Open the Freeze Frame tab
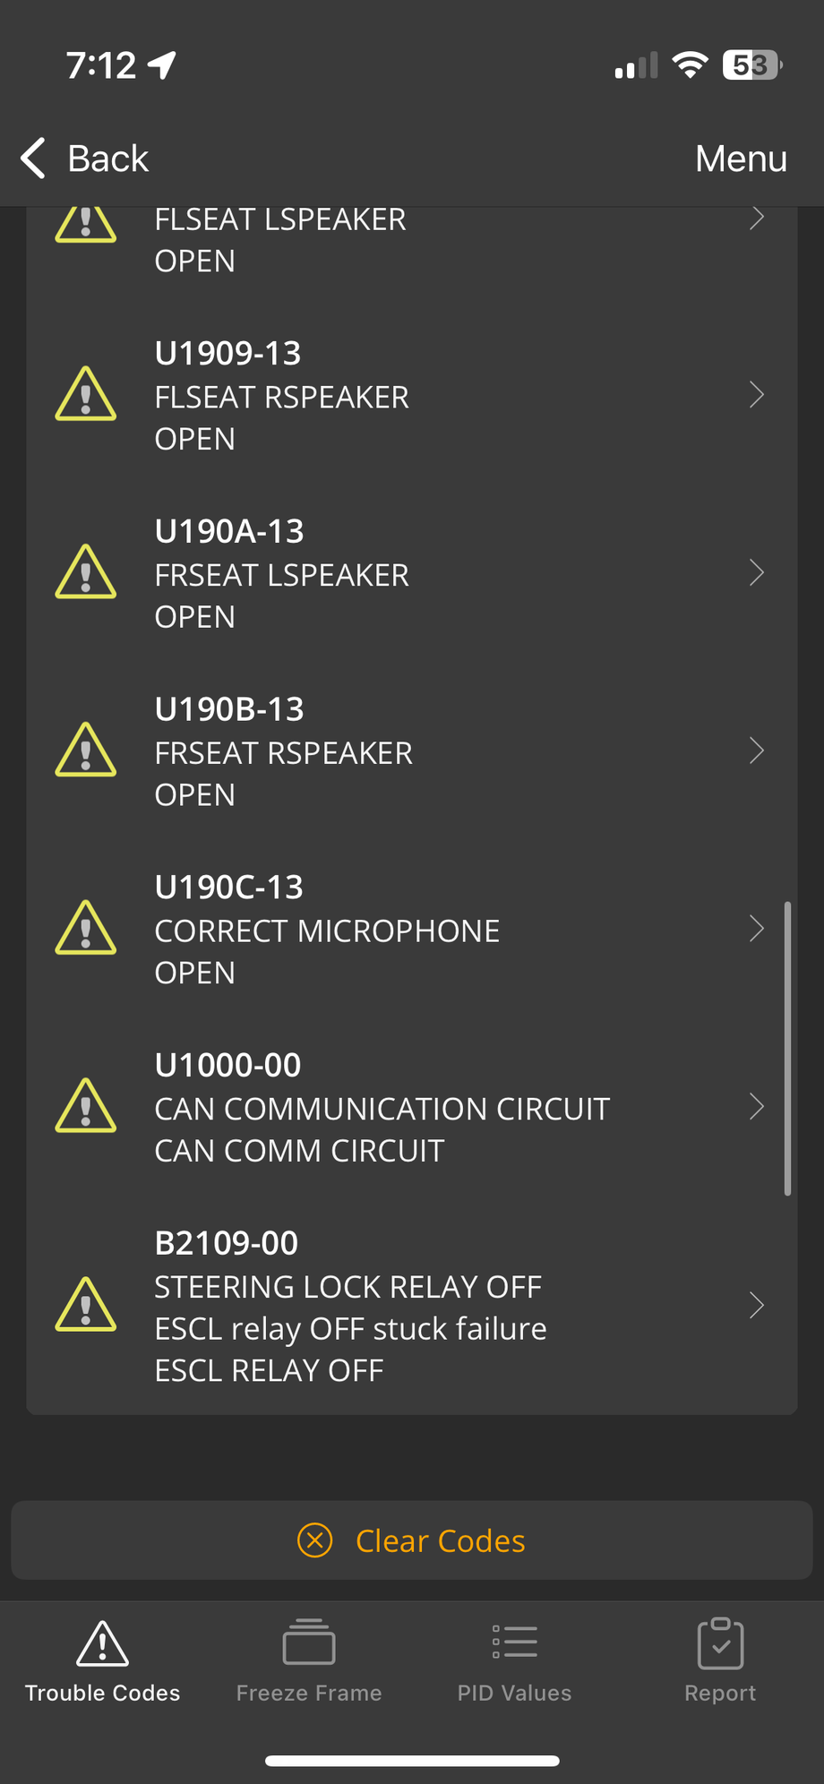This screenshot has width=824, height=1784. pos(309,1660)
